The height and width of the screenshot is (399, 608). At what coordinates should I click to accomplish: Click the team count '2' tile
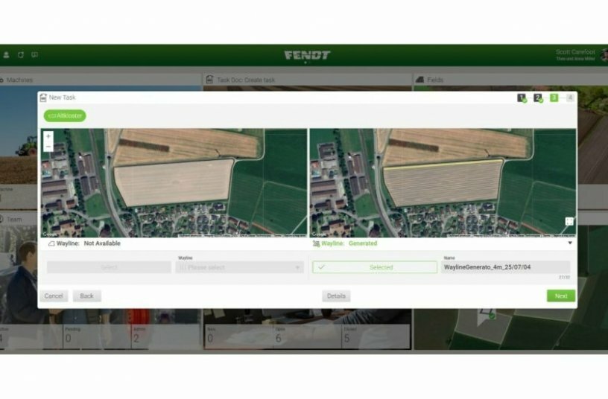click(x=165, y=336)
